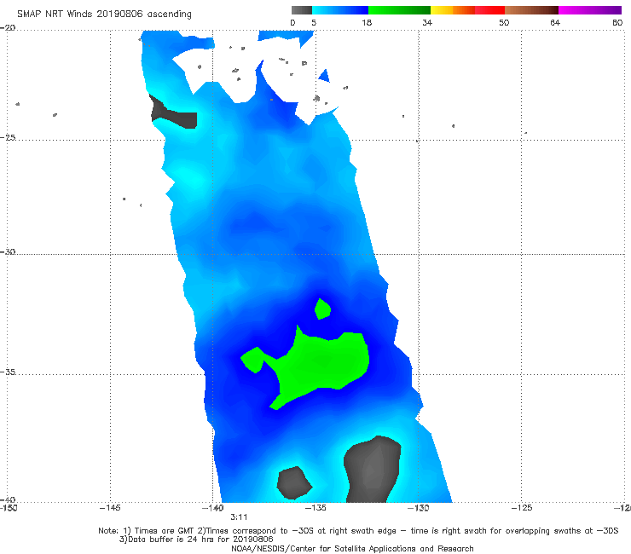Image resolution: width=631 pixels, height=554 pixels.
Task: Click the small blue triangle in the white gap
Action: [x=324, y=76]
